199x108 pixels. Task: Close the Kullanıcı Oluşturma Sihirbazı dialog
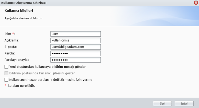coord(196,3)
